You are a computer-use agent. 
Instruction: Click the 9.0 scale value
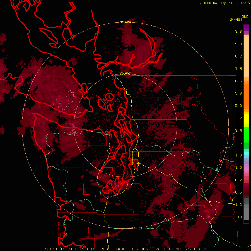tap(238, 44)
